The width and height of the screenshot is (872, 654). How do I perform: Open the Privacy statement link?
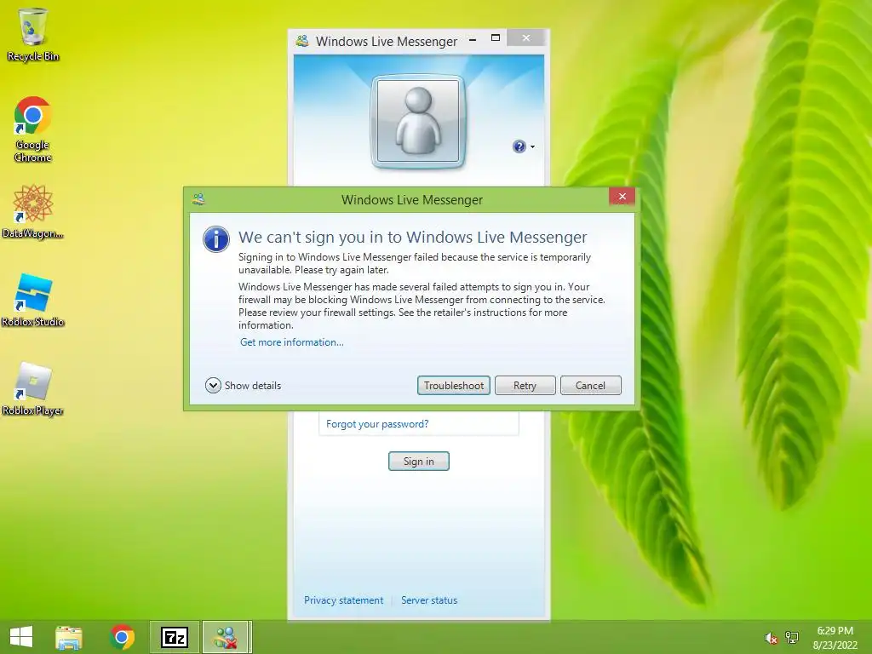click(344, 600)
